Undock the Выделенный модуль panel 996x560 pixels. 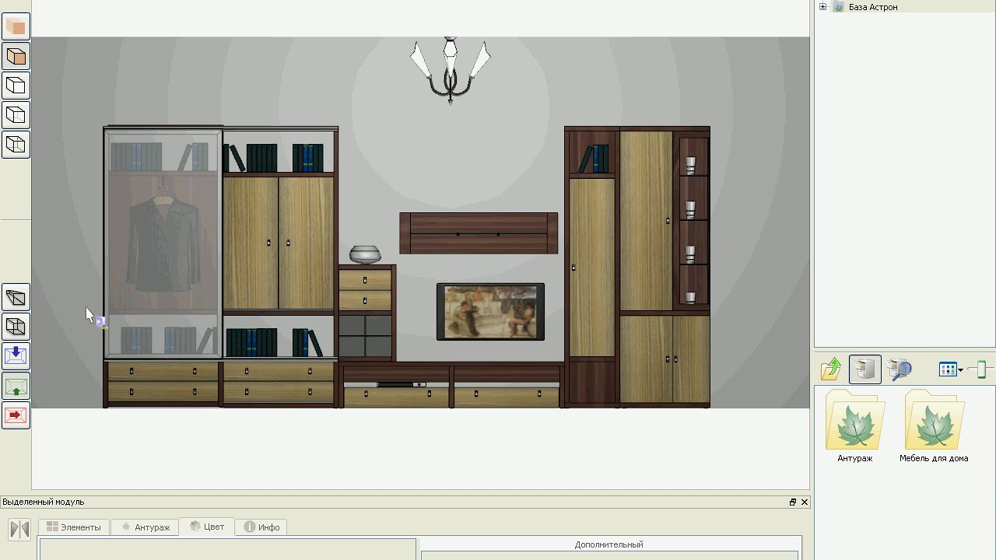(x=793, y=502)
